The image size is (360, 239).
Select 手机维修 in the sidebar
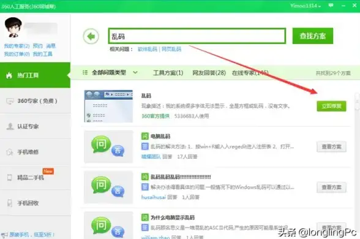35,152
